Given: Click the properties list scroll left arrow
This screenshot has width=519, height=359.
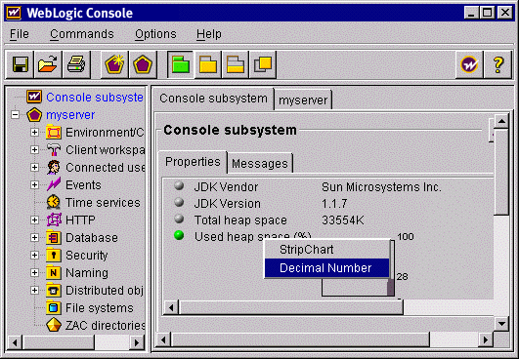Looking at the screenshot, I should (171, 307).
